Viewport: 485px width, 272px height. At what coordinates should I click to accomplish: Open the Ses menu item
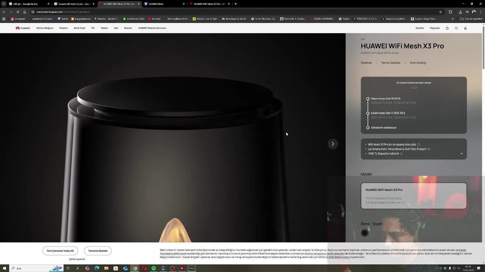point(116,28)
